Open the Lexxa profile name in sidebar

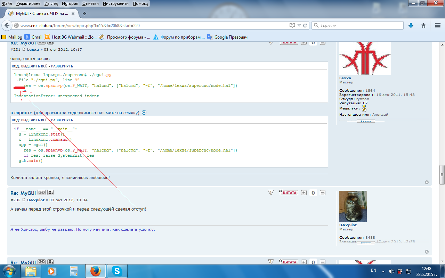pos(345,78)
